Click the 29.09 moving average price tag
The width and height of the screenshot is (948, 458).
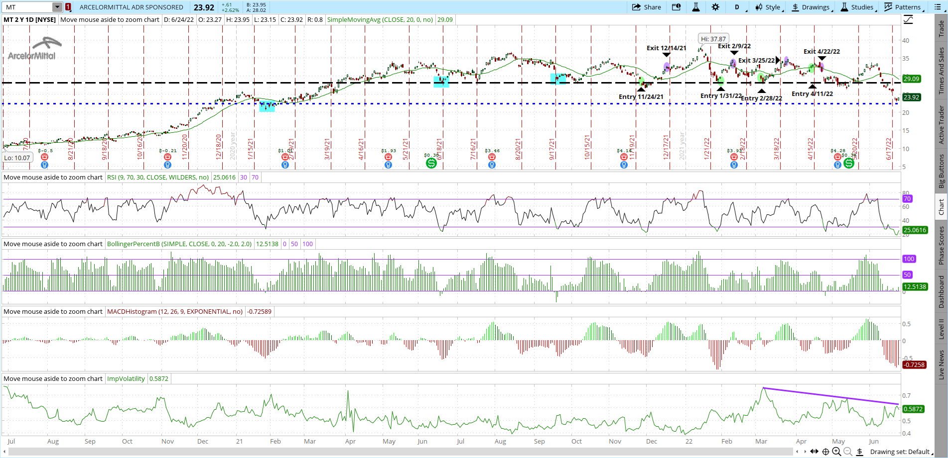click(x=911, y=79)
